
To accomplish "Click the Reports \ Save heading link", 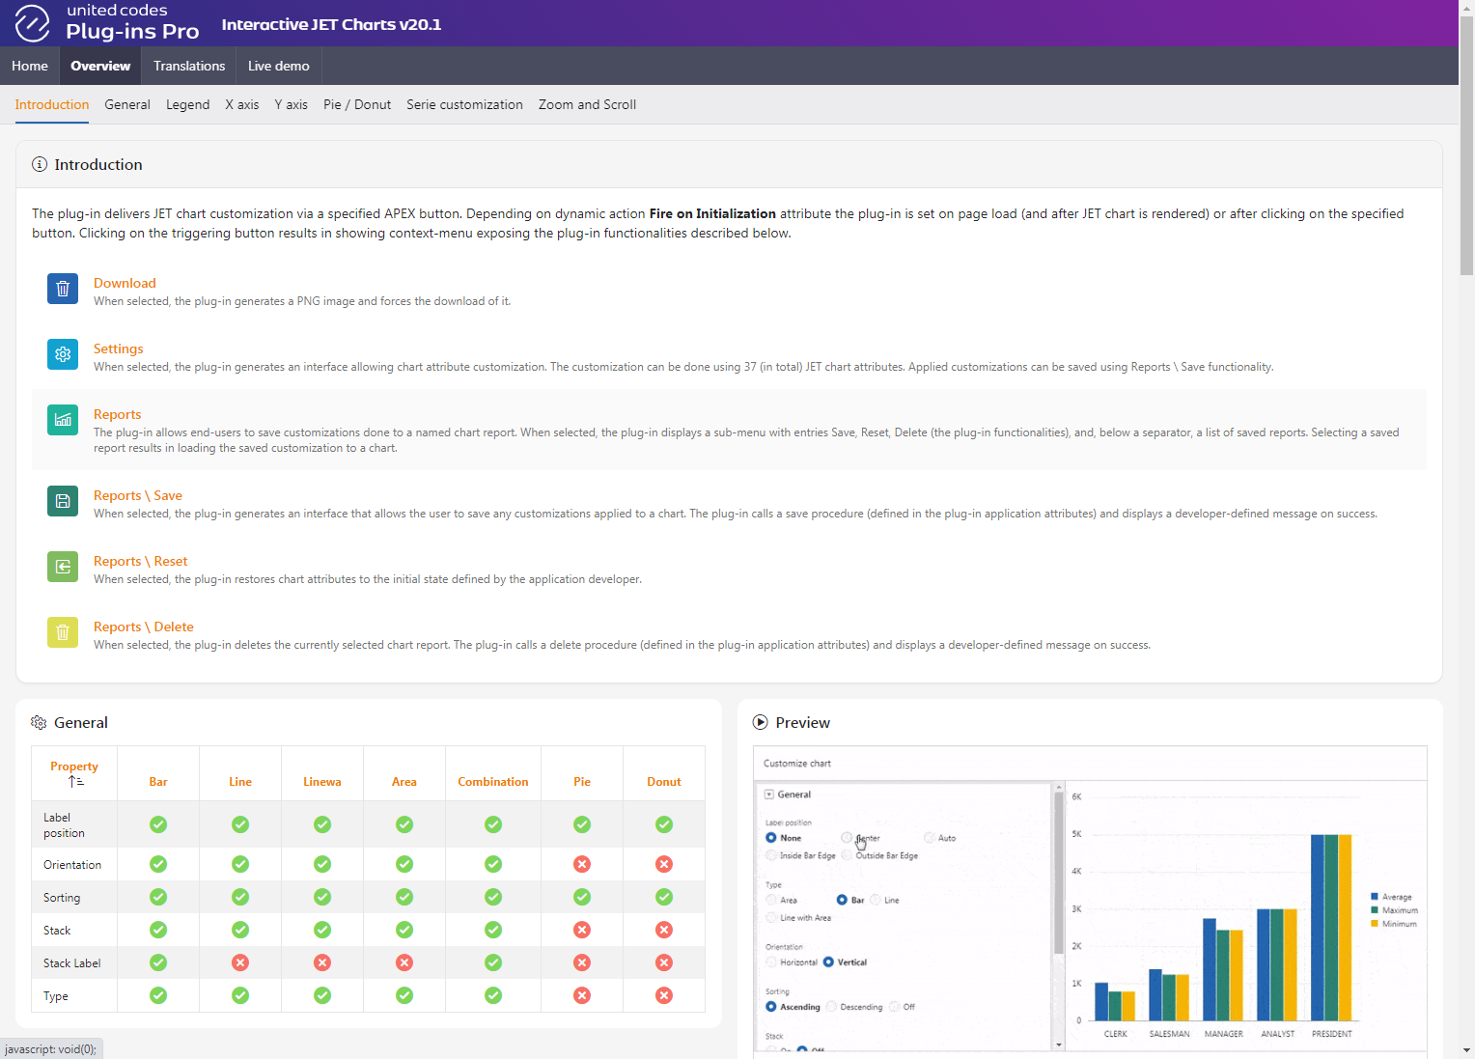I will pyautogui.click(x=138, y=495).
